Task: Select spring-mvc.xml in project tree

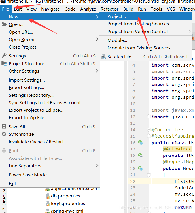Action: [67, 211]
